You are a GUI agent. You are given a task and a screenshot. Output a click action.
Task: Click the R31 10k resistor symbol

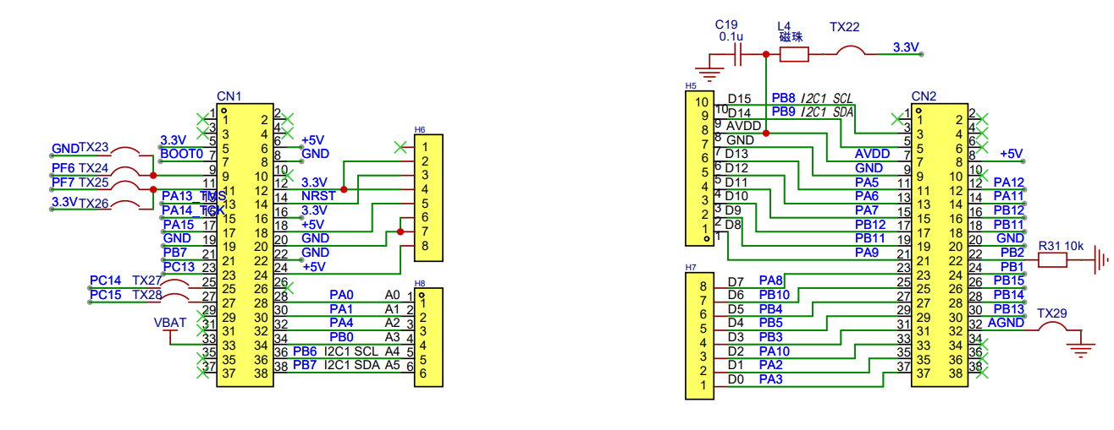(1053, 260)
